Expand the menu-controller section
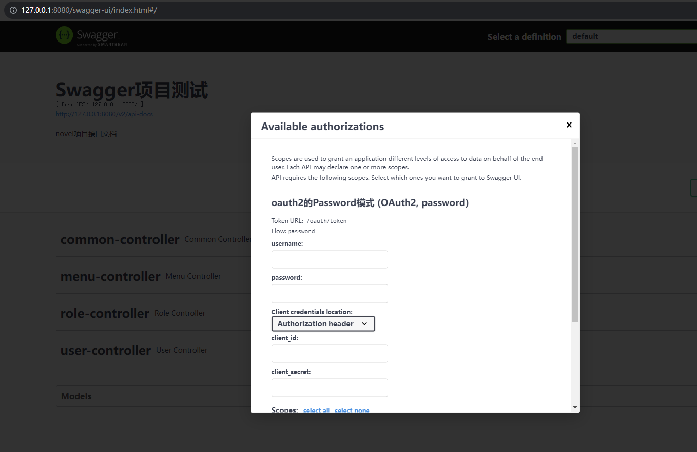Image resolution: width=697 pixels, height=452 pixels. coord(110,277)
